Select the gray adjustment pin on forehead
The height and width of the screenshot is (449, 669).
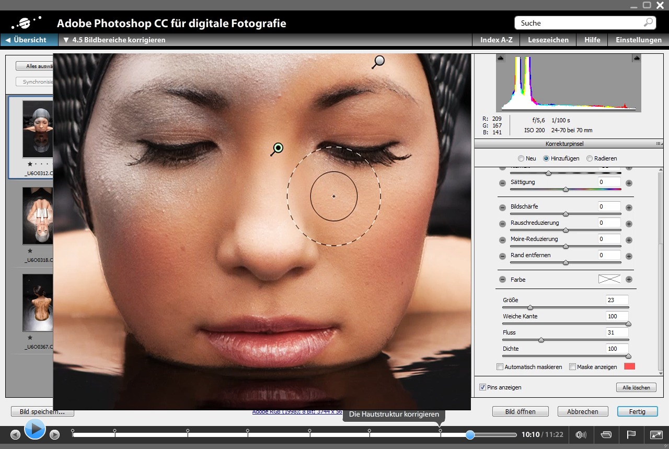pos(379,61)
